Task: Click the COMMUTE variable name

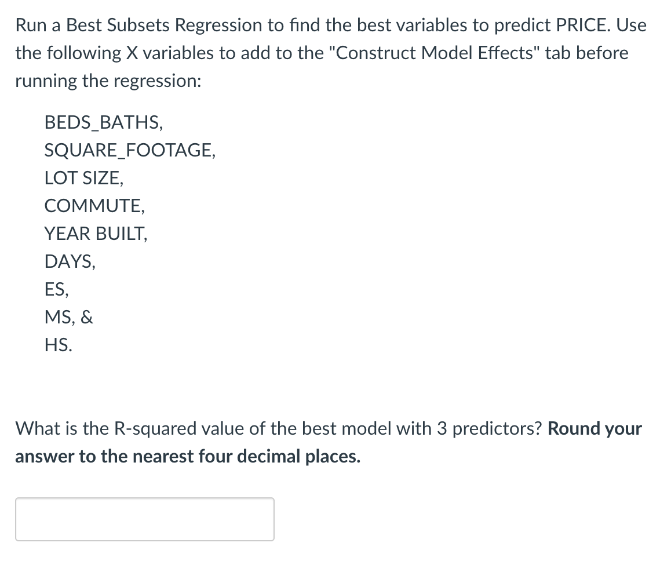Action: click(x=92, y=206)
